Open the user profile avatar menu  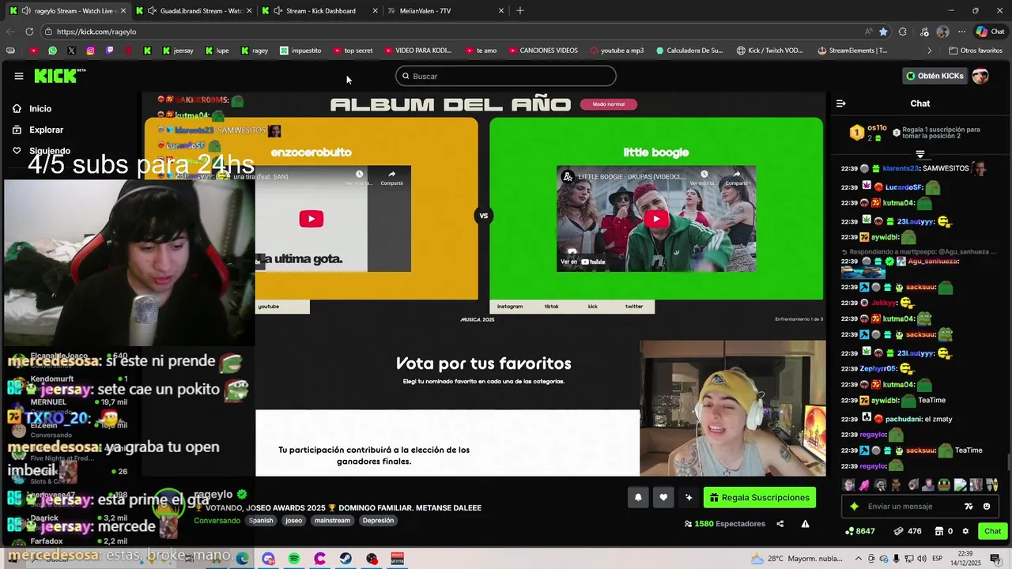coord(980,76)
